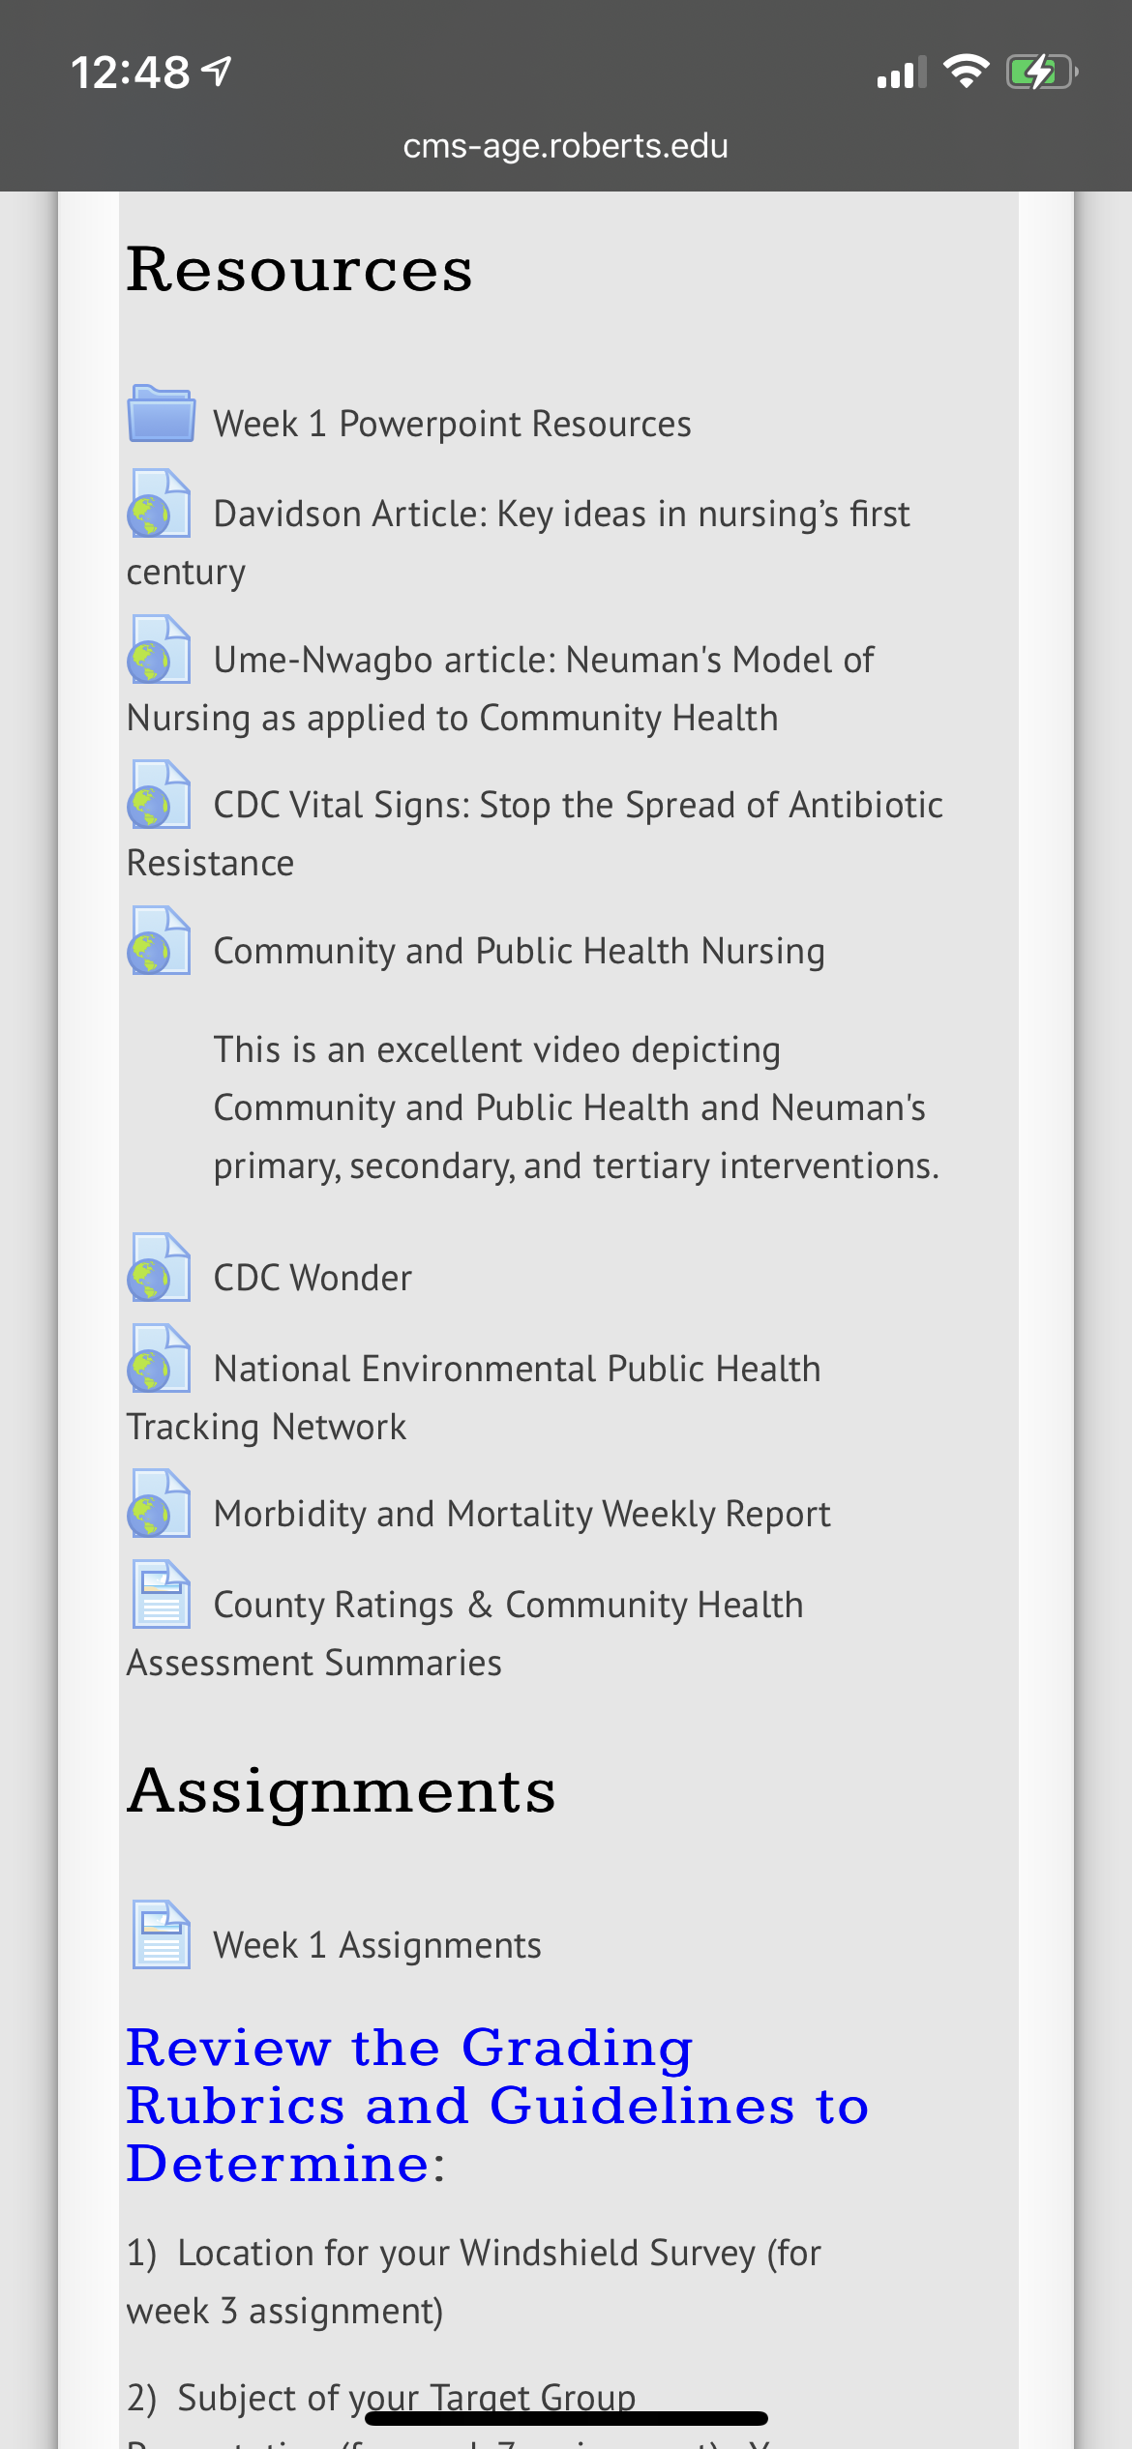The width and height of the screenshot is (1132, 2449).
Task: Open Week 1 Powerpoint Resources link
Action: pos(452,424)
